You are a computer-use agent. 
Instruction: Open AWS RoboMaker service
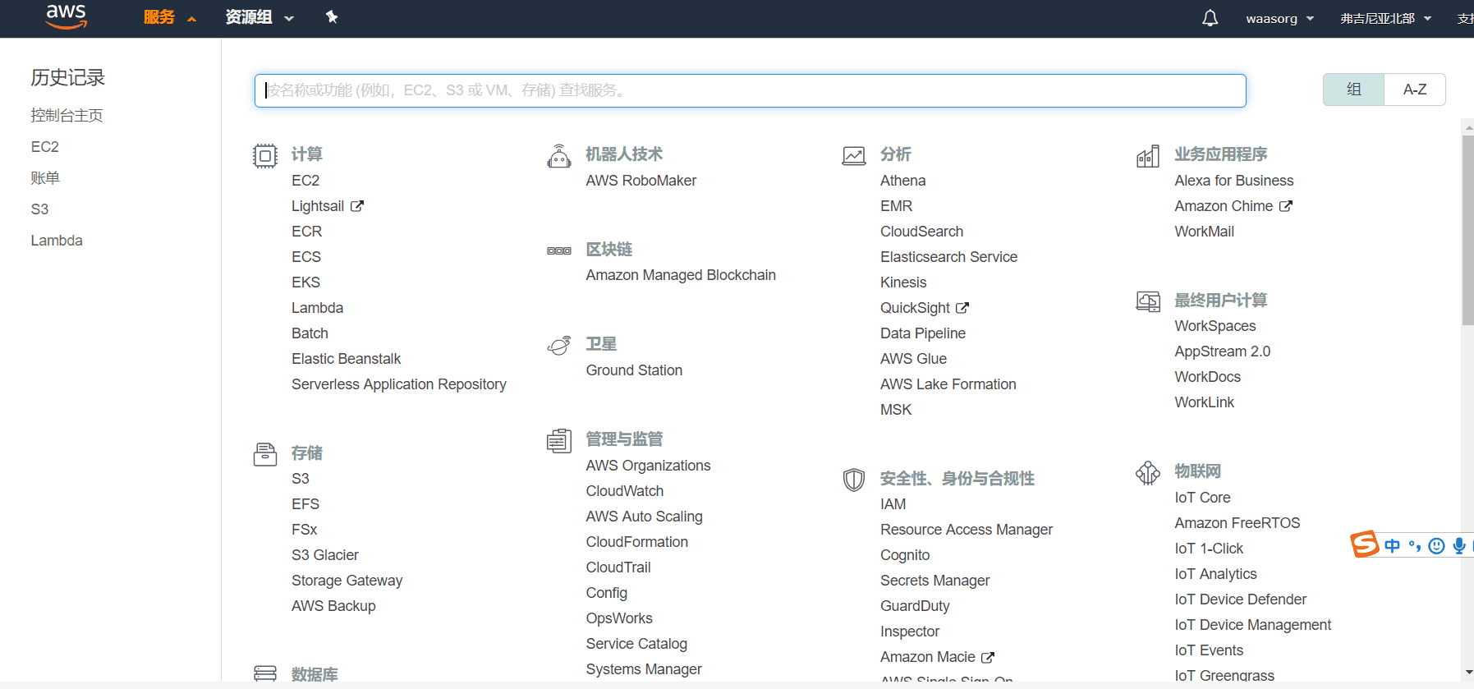pos(641,181)
